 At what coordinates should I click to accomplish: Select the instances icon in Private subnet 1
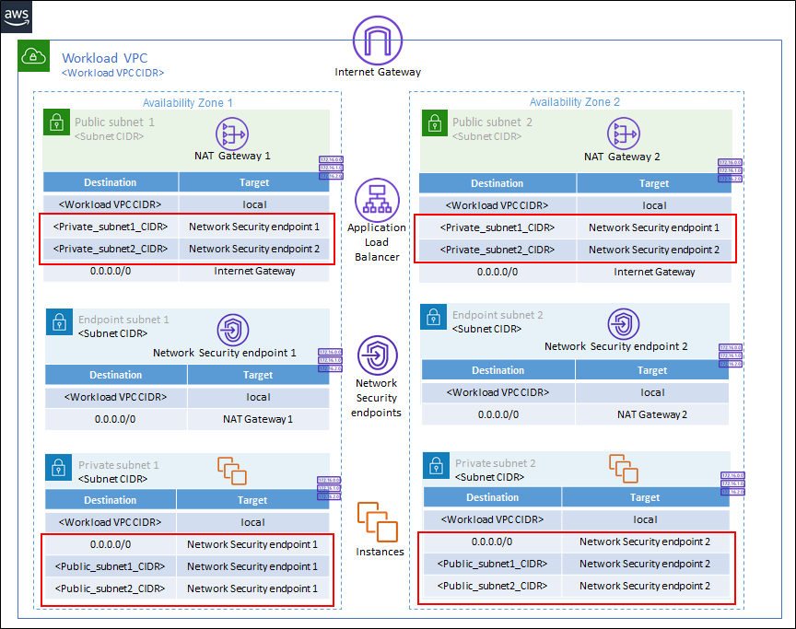[232, 471]
